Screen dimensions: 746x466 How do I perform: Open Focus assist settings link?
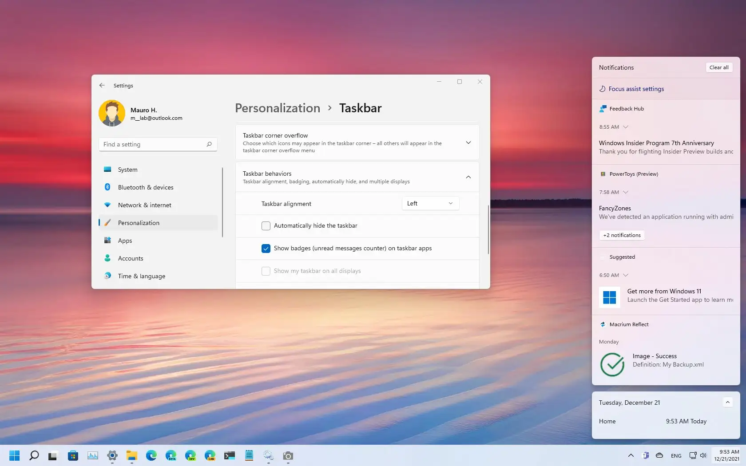click(636, 89)
